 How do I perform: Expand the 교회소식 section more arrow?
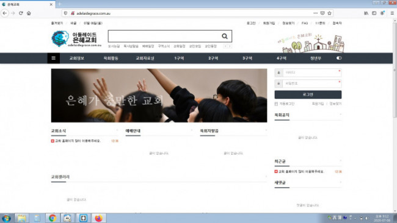[117, 130]
